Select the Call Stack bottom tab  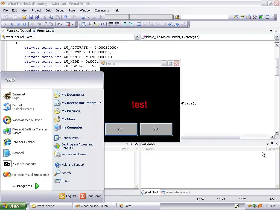pyautogui.click(x=150, y=192)
